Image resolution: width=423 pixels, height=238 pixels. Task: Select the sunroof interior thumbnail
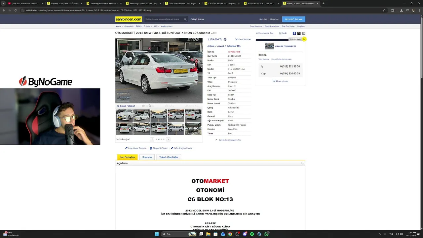click(193, 129)
